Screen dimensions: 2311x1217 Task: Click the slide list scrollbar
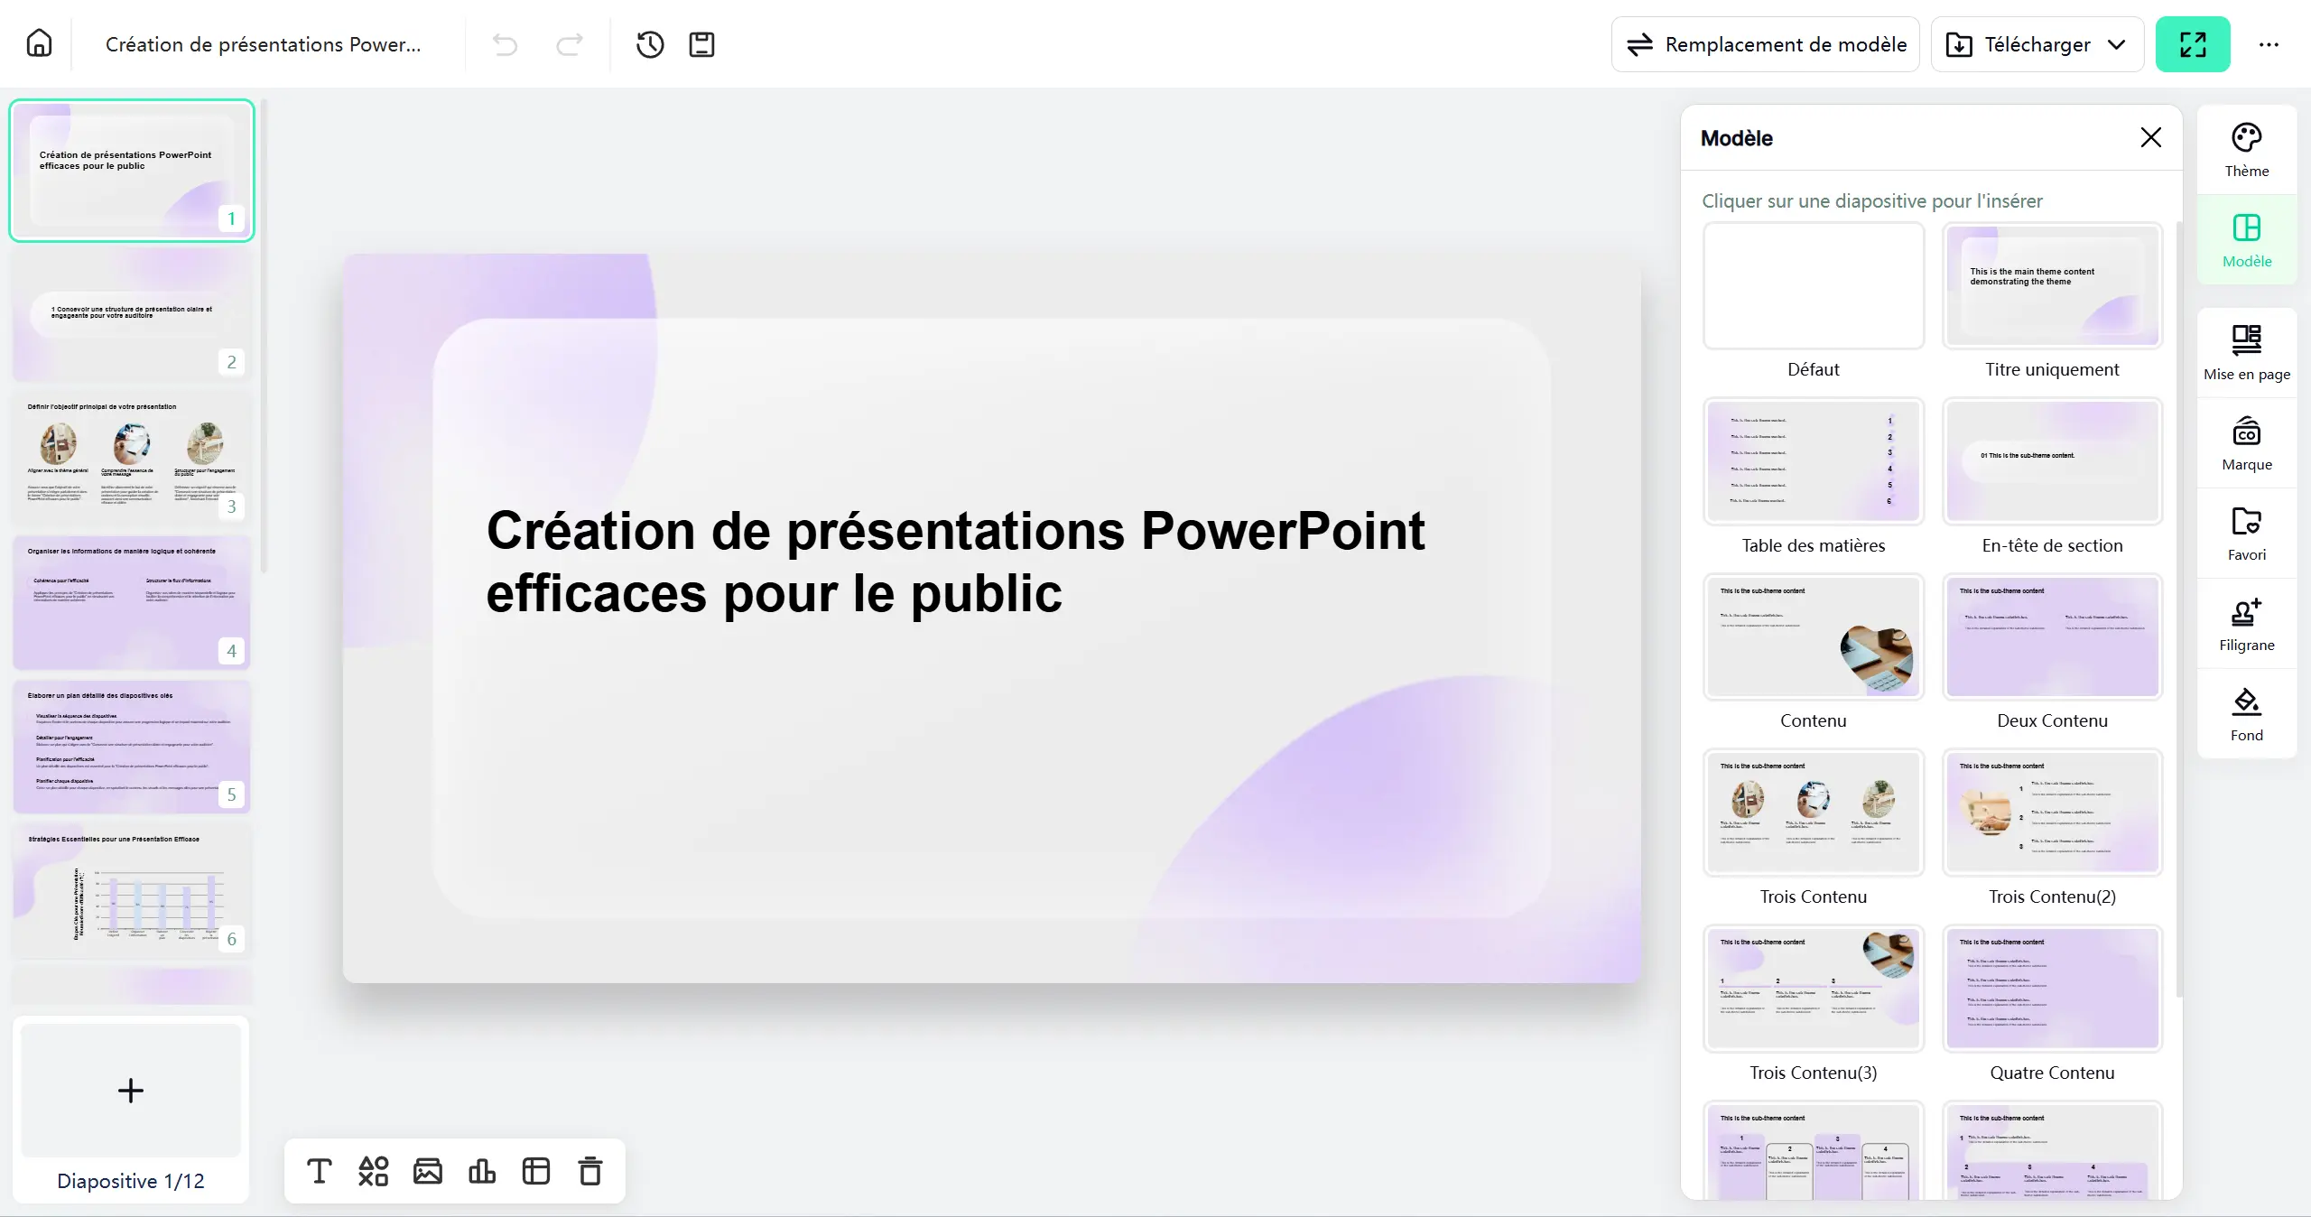[264, 336]
